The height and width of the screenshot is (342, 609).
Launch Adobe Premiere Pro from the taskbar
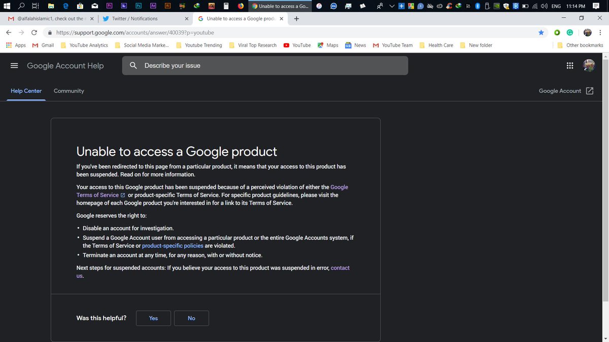pyautogui.click(x=110, y=6)
